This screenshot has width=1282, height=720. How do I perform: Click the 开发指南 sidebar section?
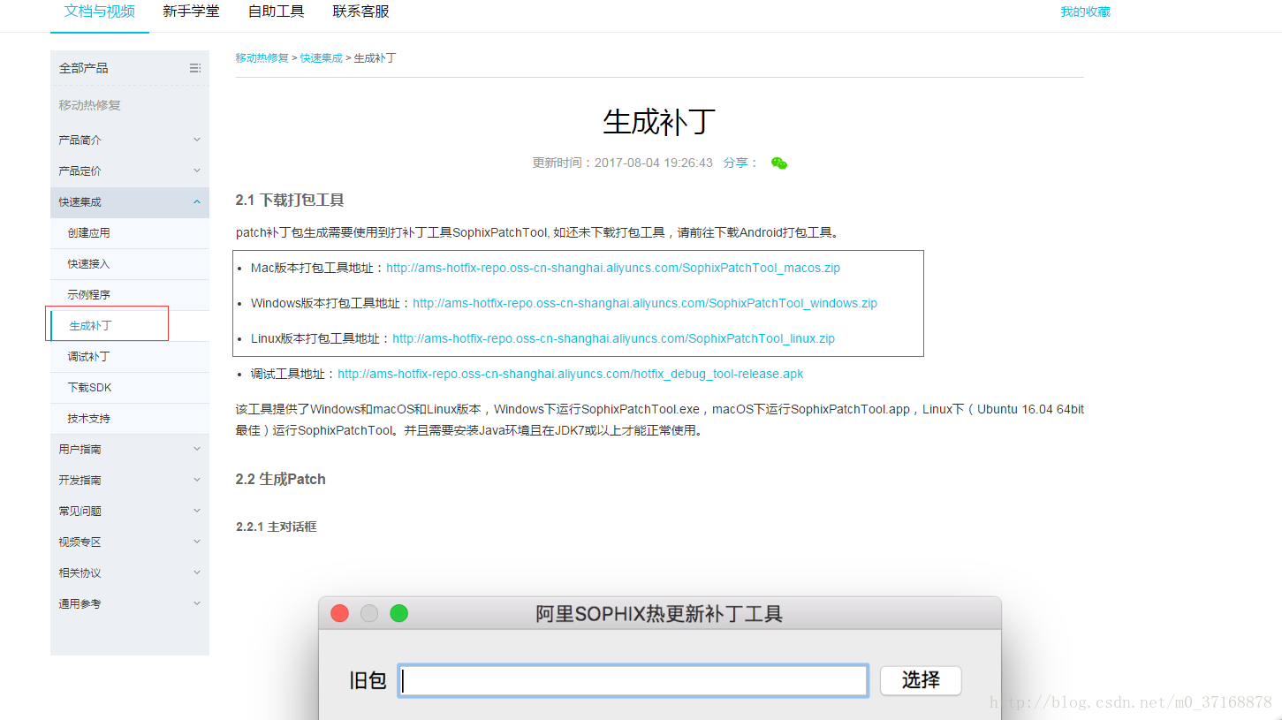click(x=130, y=481)
